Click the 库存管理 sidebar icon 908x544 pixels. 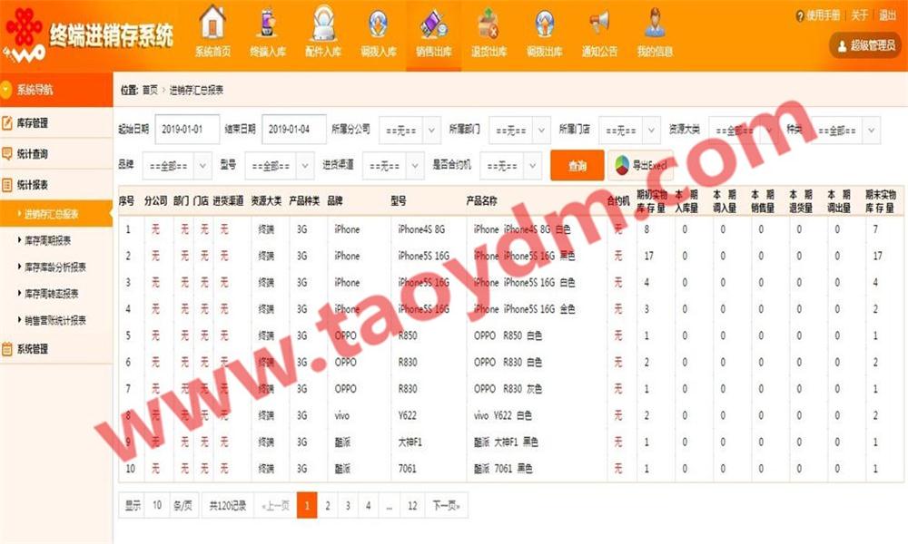(7, 122)
